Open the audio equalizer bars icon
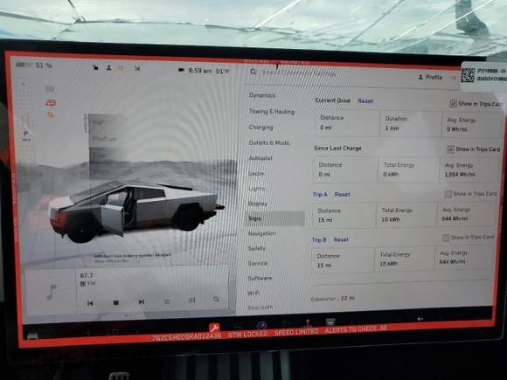 [x=191, y=301]
